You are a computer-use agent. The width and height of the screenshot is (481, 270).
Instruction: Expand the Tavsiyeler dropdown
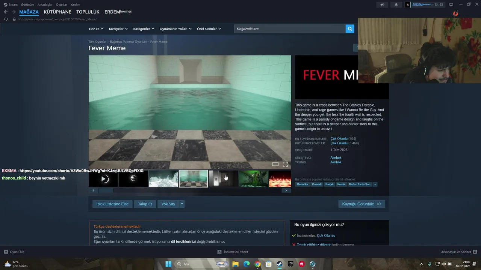pyautogui.click(x=118, y=29)
